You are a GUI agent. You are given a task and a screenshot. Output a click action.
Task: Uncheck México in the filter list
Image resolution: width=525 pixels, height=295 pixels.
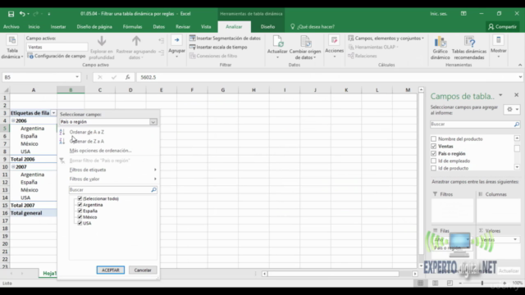[80, 216]
